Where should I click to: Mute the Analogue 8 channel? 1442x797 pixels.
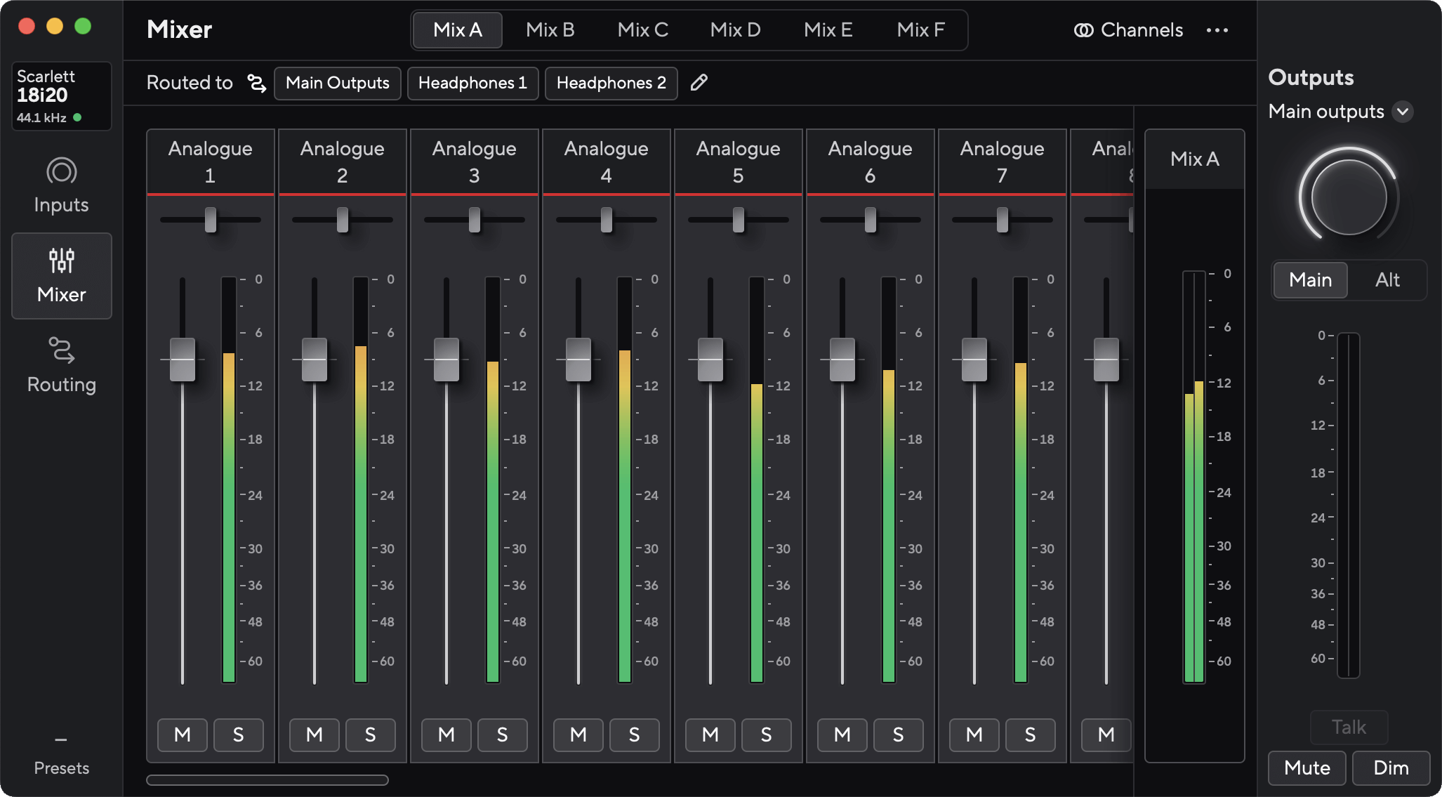1106,735
